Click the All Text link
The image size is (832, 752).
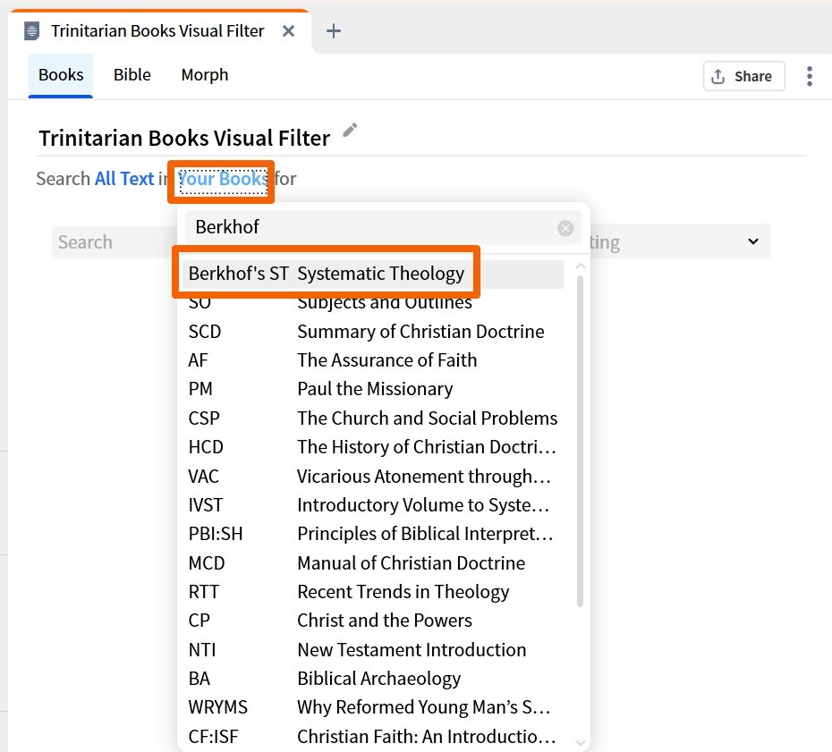coord(124,178)
